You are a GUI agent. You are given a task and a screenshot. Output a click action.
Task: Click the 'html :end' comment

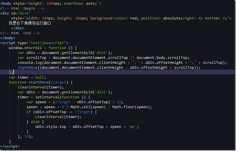click(x=20, y=33)
